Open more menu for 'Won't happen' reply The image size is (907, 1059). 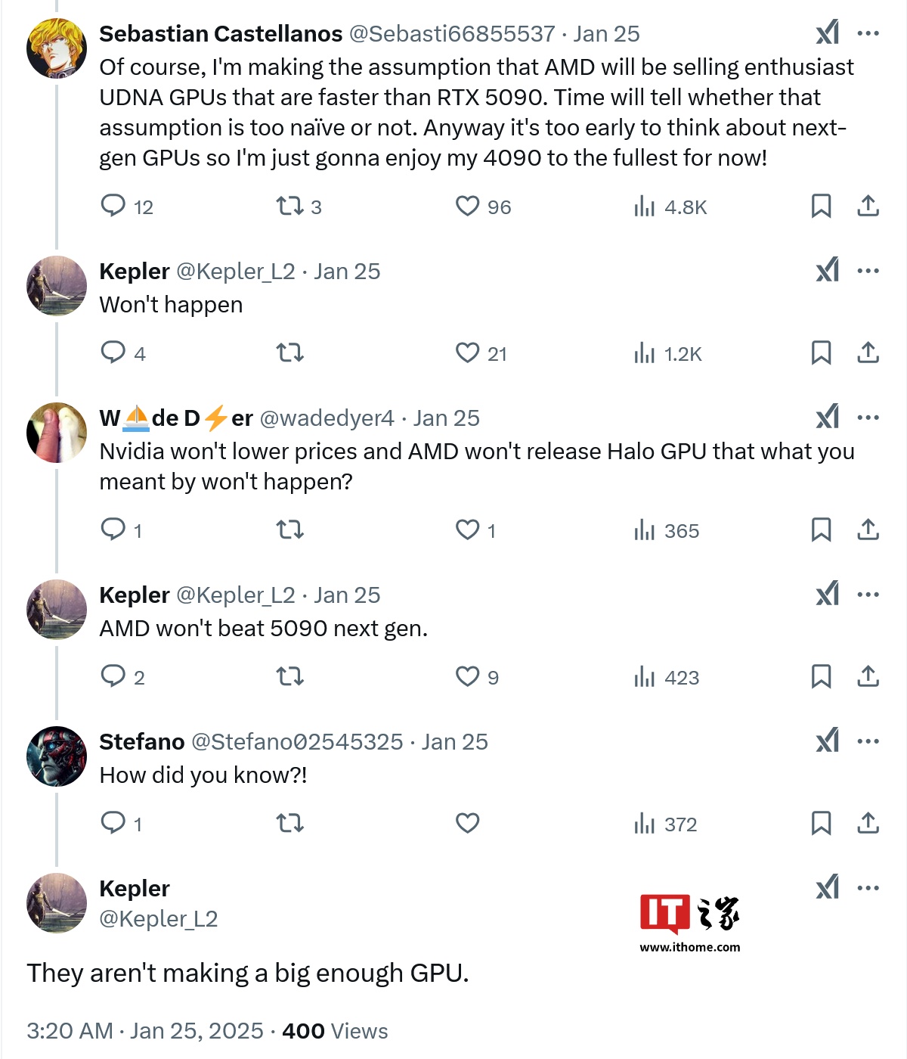click(x=868, y=271)
